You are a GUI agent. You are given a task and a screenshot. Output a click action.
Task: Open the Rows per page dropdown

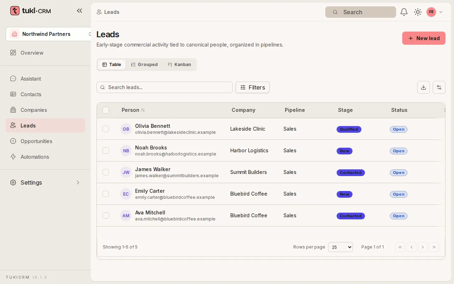[340, 247]
